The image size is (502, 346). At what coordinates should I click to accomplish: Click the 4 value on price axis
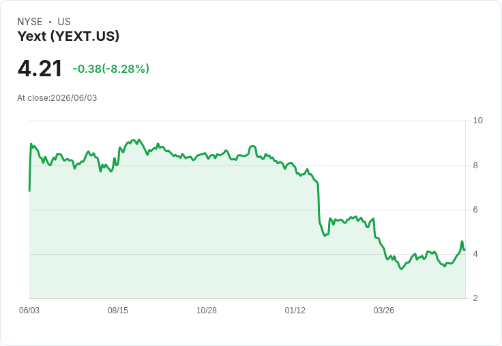point(475,254)
